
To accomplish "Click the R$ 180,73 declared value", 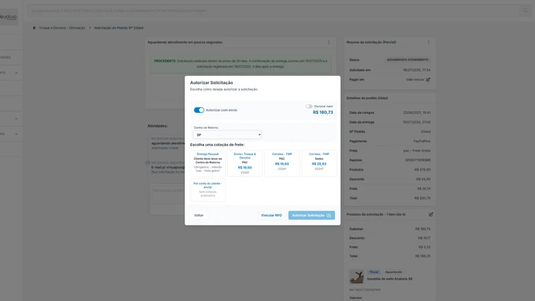I will (x=323, y=112).
